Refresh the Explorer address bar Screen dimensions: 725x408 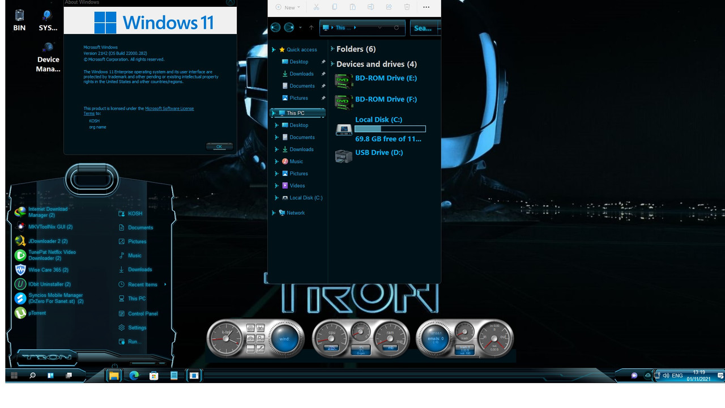coord(396,28)
